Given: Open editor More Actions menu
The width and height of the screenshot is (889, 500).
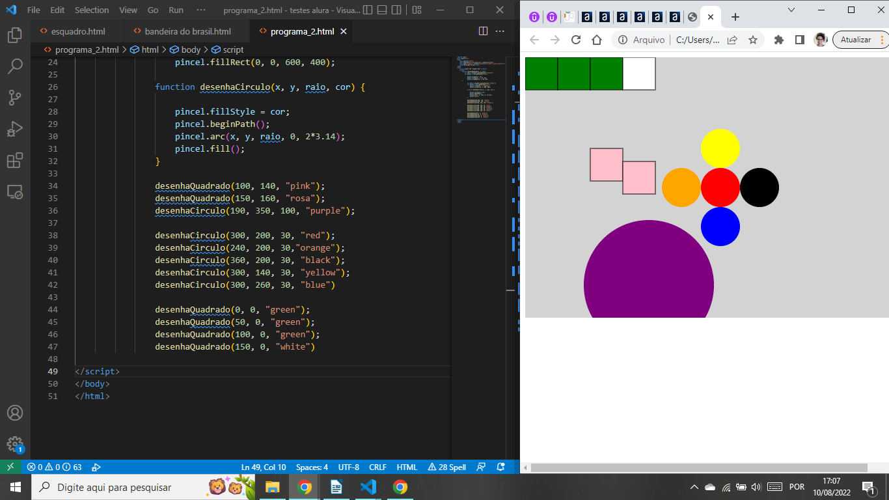Looking at the screenshot, I should click(500, 31).
